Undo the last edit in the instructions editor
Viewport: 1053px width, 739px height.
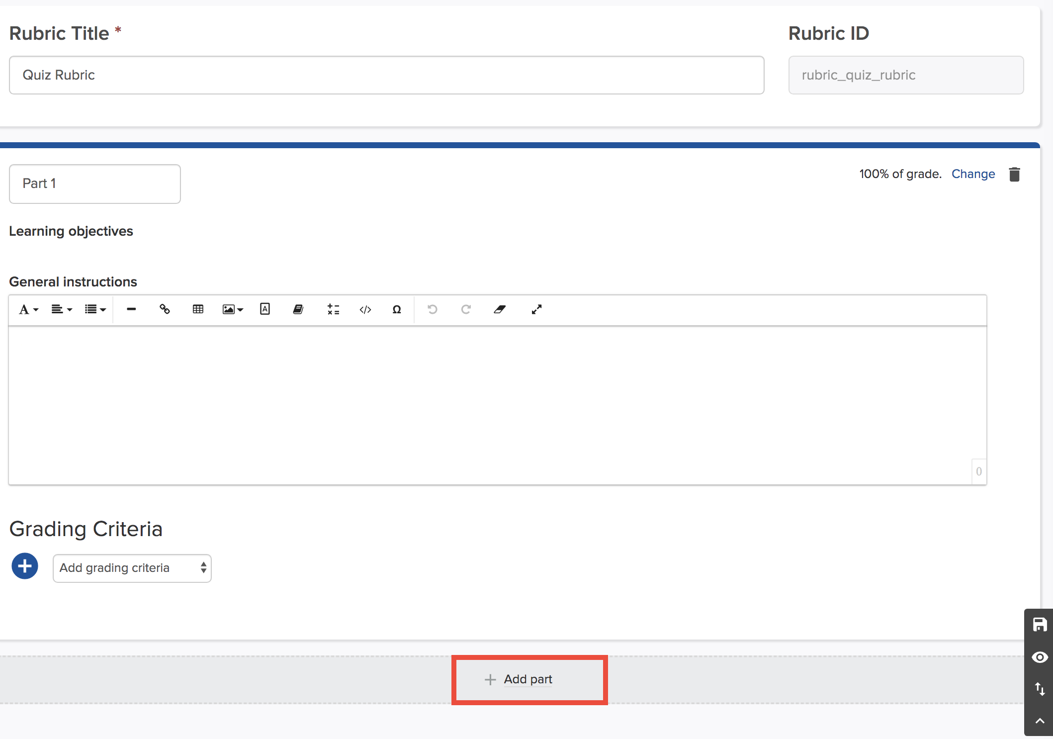click(x=432, y=309)
